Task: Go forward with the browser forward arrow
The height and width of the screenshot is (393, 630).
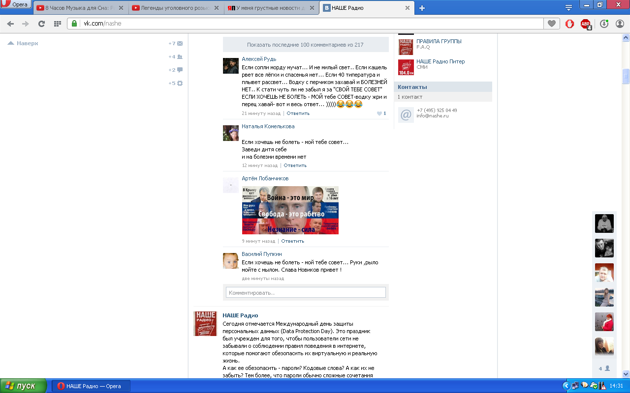Action: coord(26,24)
